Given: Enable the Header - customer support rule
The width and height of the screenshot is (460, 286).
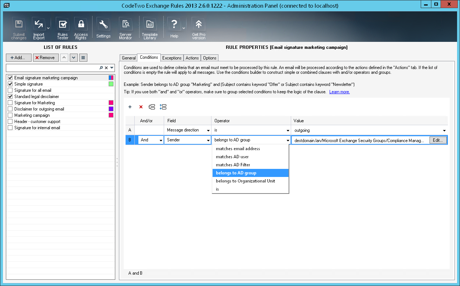Looking at the screenshot, I should [x=10, y=122].
